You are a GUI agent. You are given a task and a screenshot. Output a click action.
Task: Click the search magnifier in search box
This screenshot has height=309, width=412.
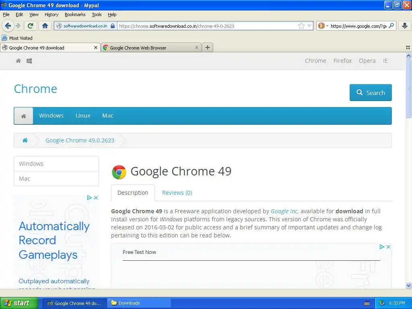pos(391,25)
